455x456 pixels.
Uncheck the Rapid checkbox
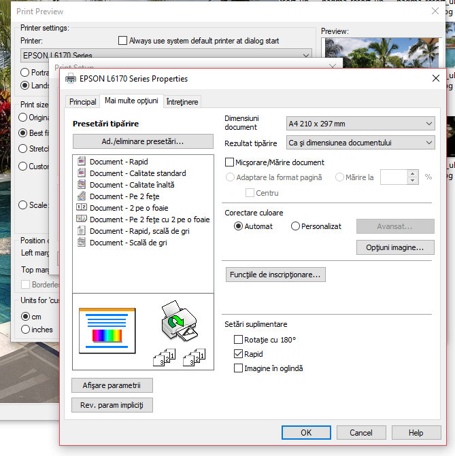coord(238,354)
